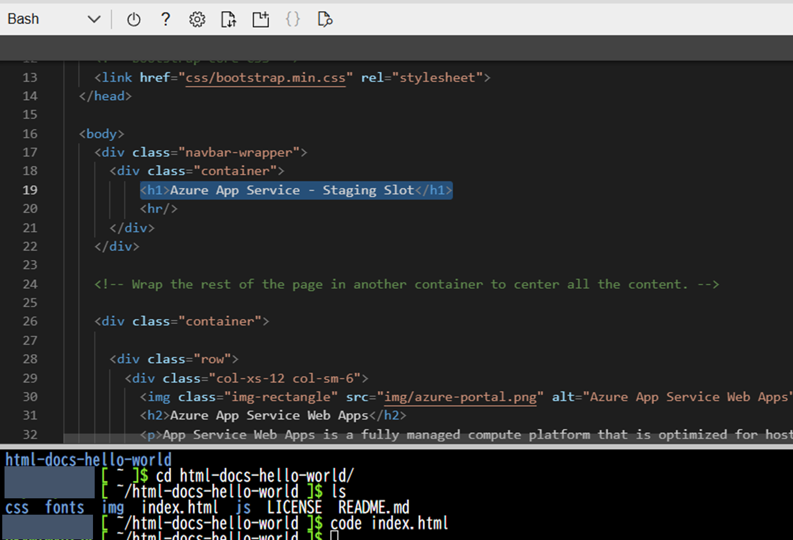This screenshot has width=793, height=540.
Task: Open Cloud Shell settings gear
Action: tap(197, 20)
